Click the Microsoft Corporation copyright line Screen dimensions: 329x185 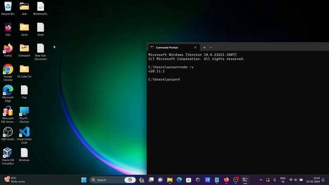click(x=196, y=59)
